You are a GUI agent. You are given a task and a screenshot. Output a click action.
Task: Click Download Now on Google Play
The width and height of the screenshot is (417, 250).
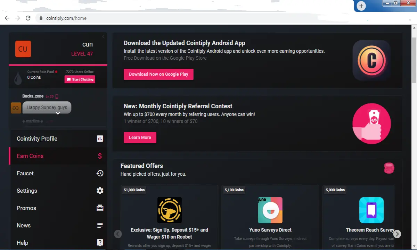158,74
